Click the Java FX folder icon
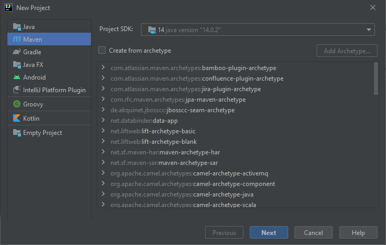 (17, 65)
